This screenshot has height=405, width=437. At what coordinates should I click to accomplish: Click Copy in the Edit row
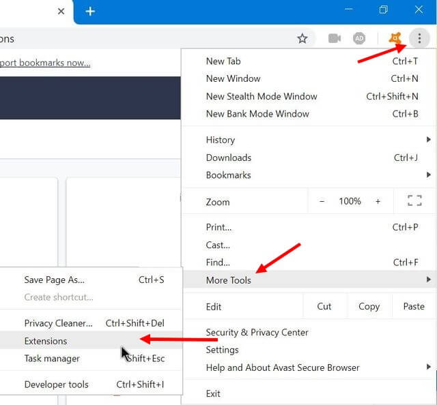click(369, 306)
